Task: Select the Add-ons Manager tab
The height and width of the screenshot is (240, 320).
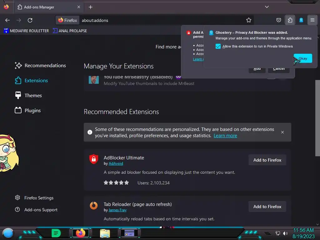Action: [x=48, y=7]
